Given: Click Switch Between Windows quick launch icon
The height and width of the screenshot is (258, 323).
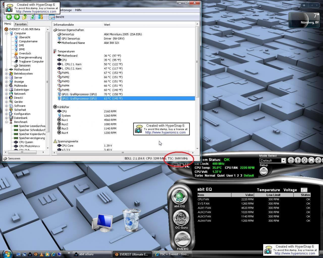Looking at the screenshot, I should [x=24, y=254].
